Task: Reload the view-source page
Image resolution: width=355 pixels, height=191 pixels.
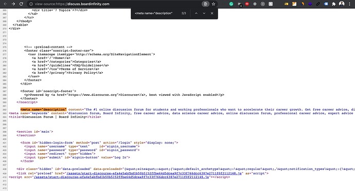Action: pyautogui.click(x=21, y=4)
